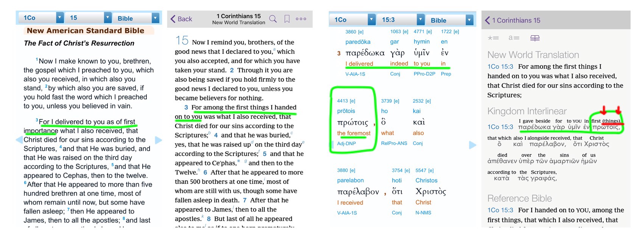
Task: Open search in the New World Translation reader
Action: [273, 19]
